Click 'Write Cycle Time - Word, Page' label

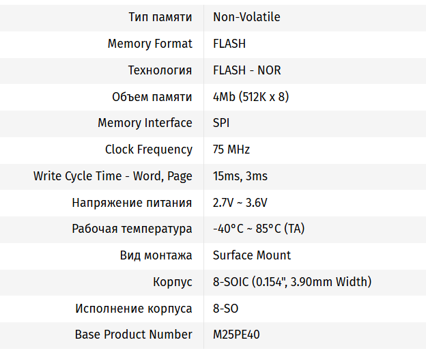[113, 176]
